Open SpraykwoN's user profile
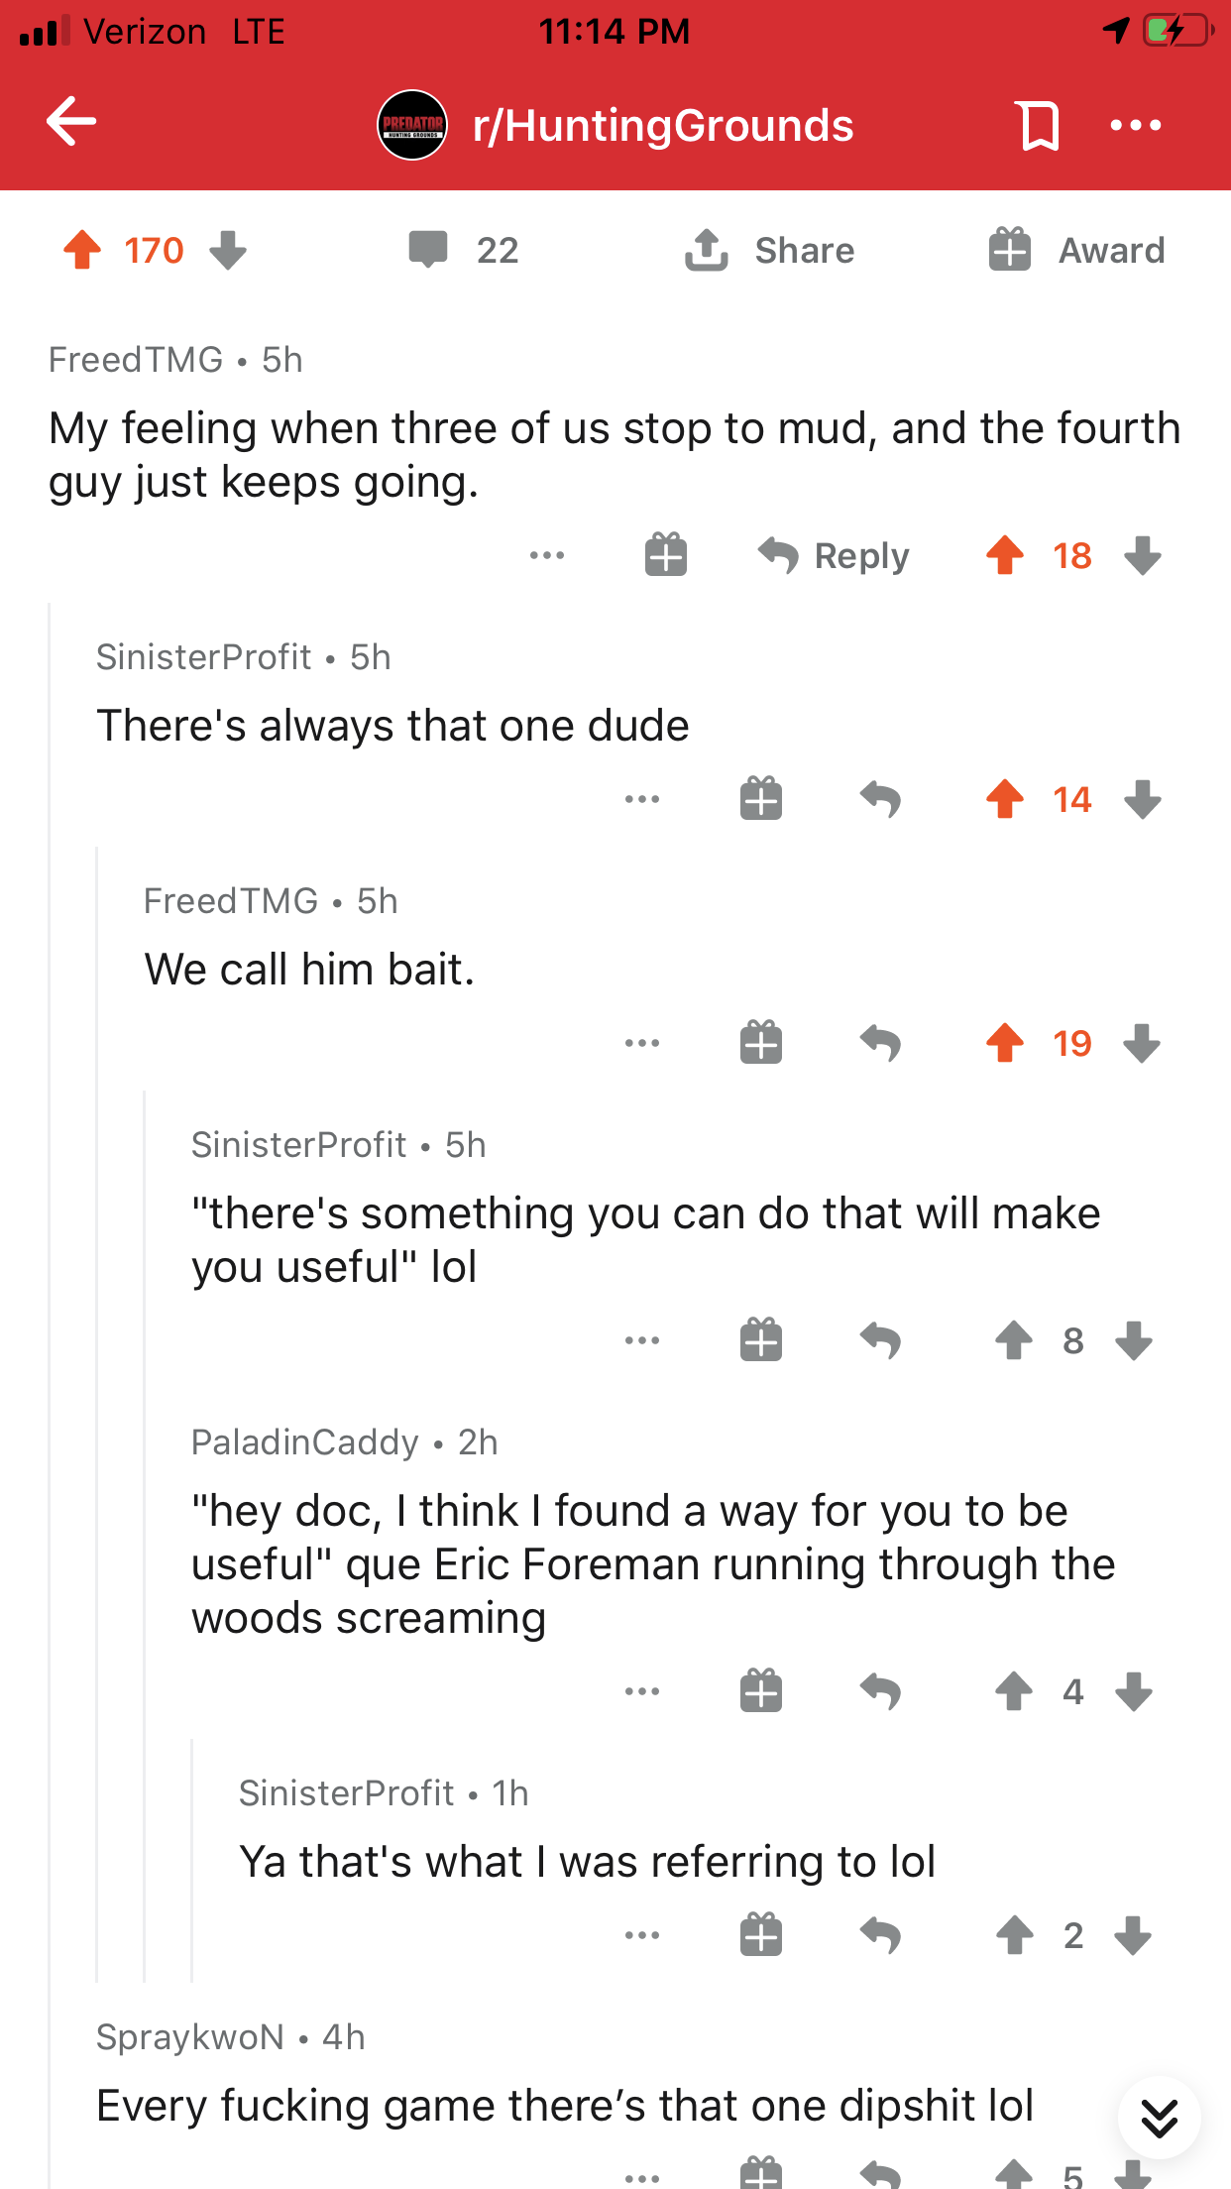The height and width of the screenshot is (2189, 1231). pos(190,2037)
